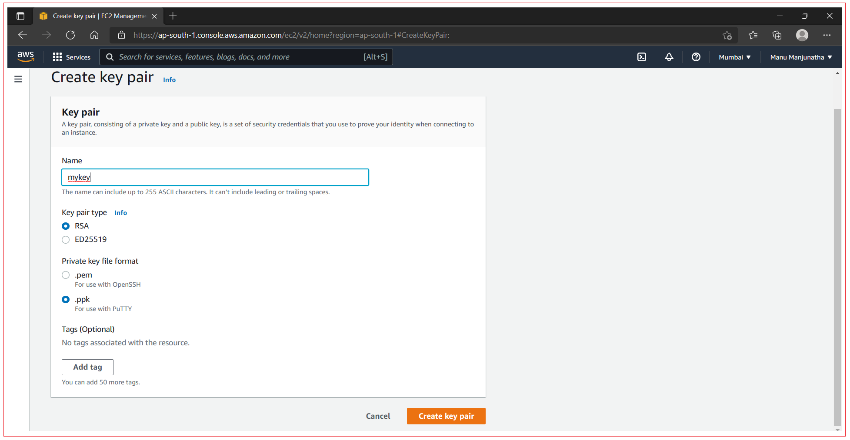Screen dimensions: 850x440
Task: Focus the AWS services search box
Action: (x=246, y=57)
